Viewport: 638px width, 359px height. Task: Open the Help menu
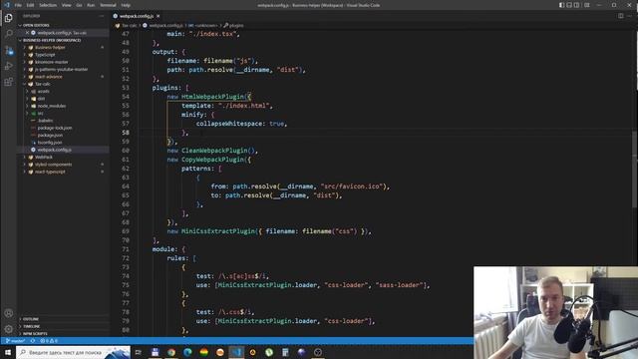[126, 5]
